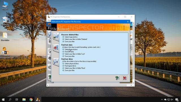Click 'Save your files' under Recover deleted files
181x102 pixels.
[70, 42]
